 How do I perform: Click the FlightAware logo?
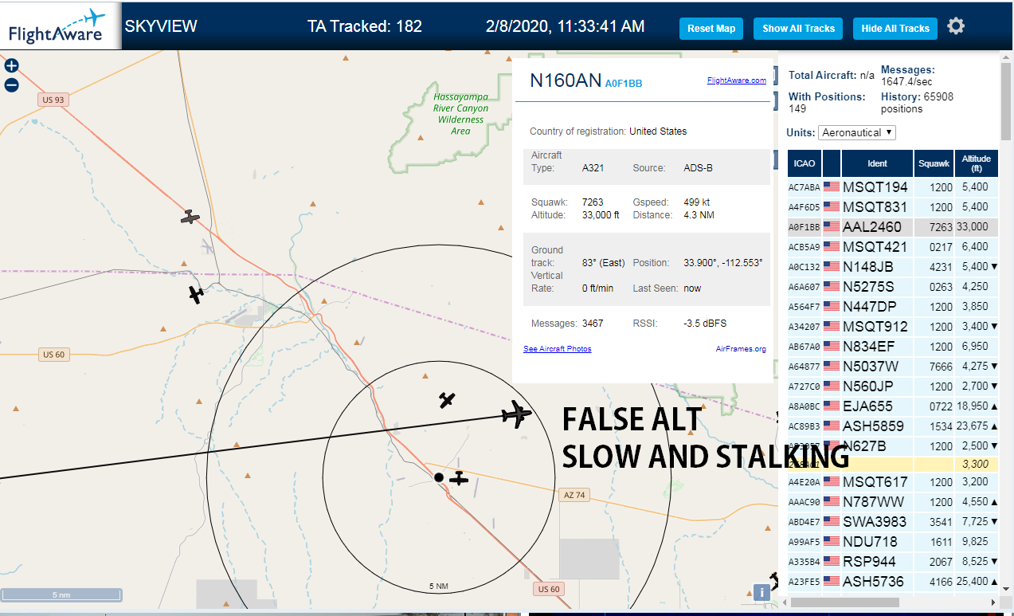click(x=60, y=26)
